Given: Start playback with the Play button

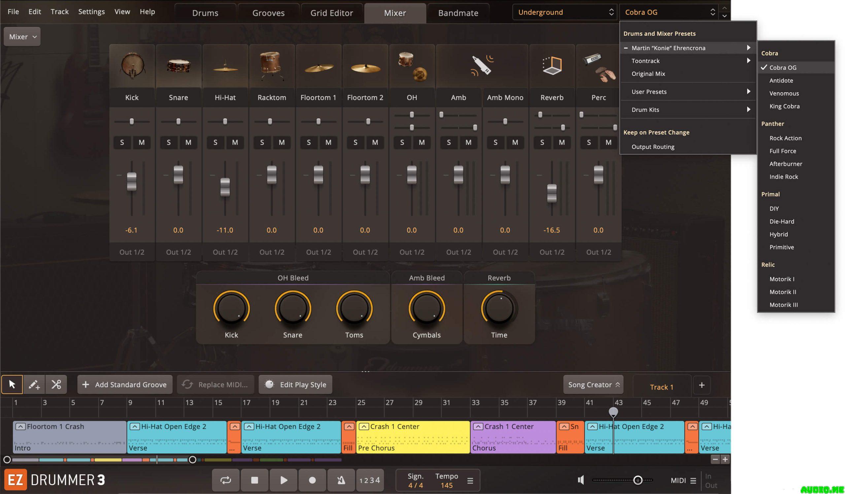Looking at the screenshot, I should click(283, 480).
